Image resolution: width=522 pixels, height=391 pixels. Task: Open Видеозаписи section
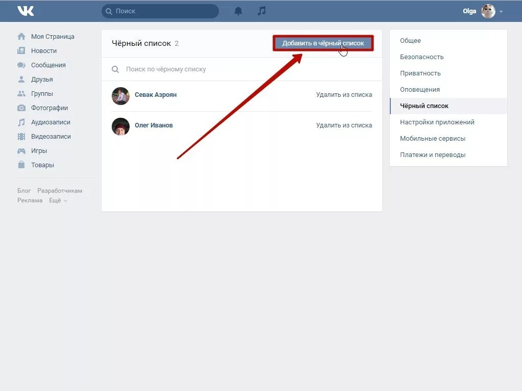(x=51, y=136)
